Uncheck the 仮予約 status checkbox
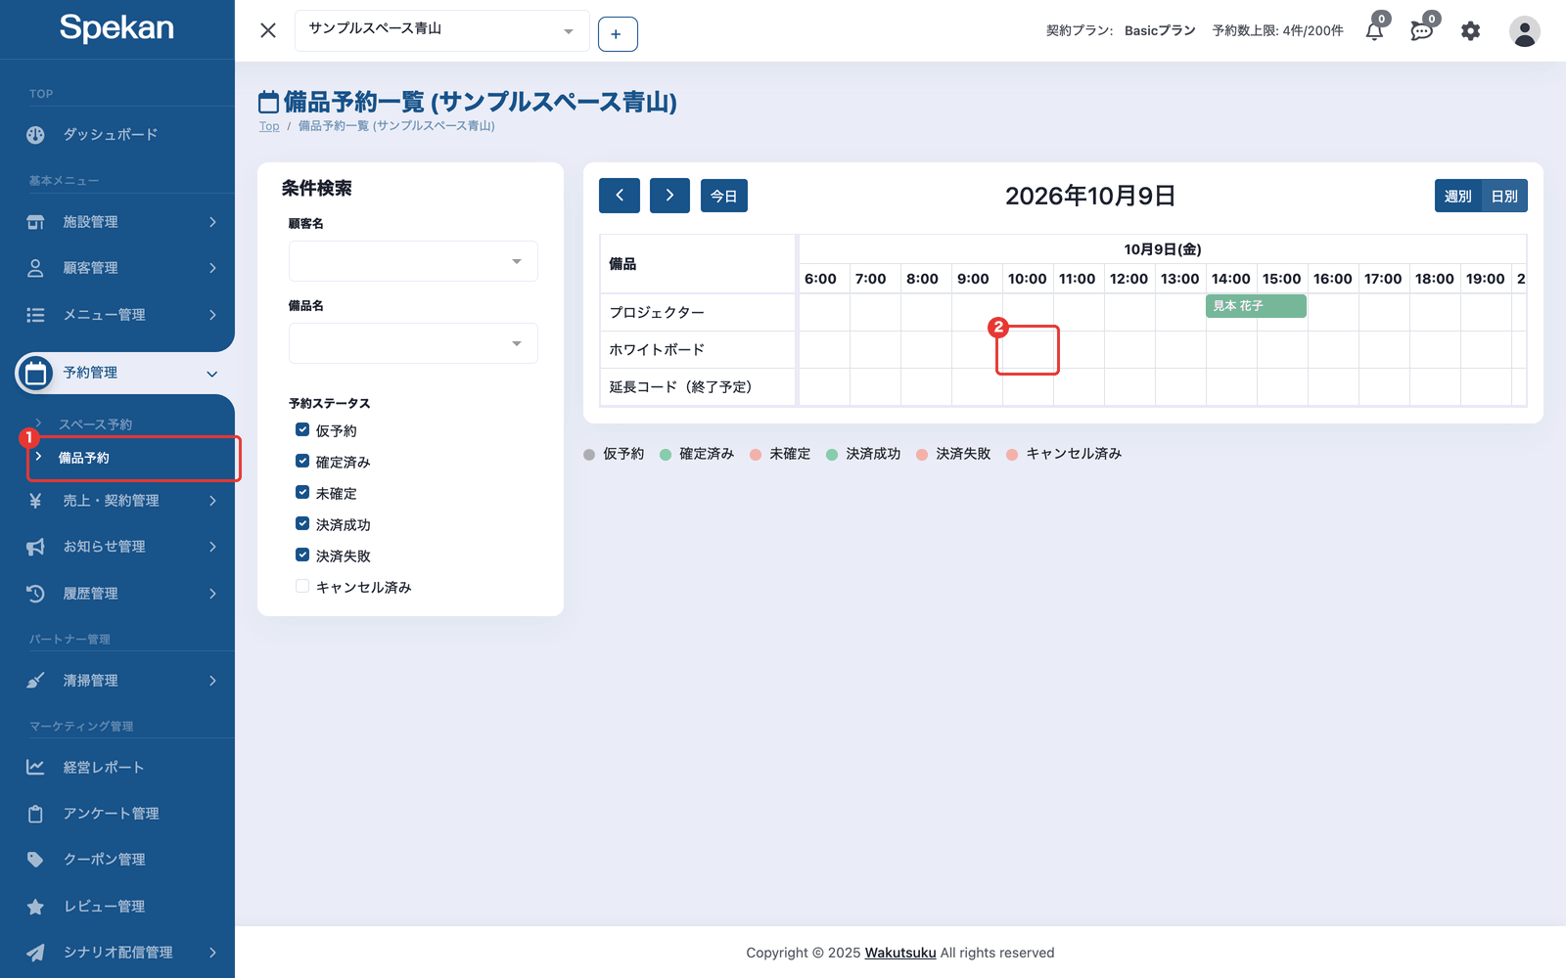The height and width of the screenshot is (978, 1566). click(302, 429)
